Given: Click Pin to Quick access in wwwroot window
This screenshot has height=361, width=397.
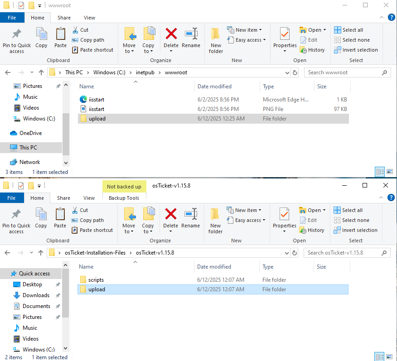Looking at the screenshot, I should [17, 40].
